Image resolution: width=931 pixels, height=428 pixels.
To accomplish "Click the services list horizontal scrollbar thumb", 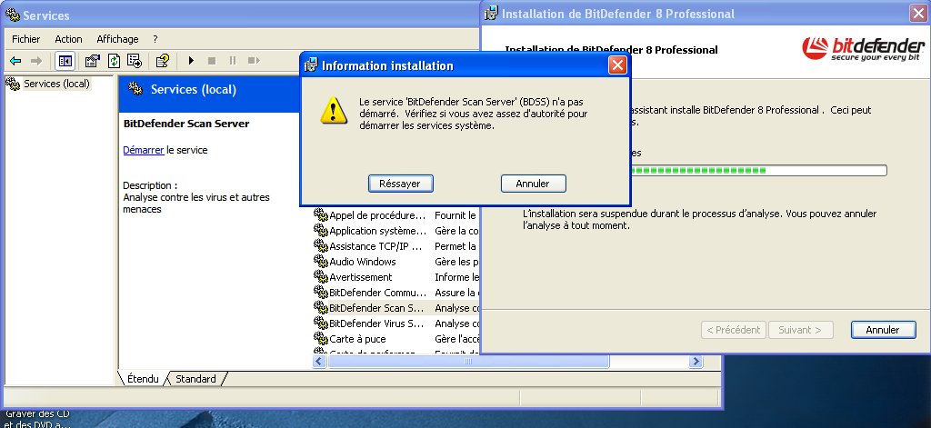I will pos(468,361).
